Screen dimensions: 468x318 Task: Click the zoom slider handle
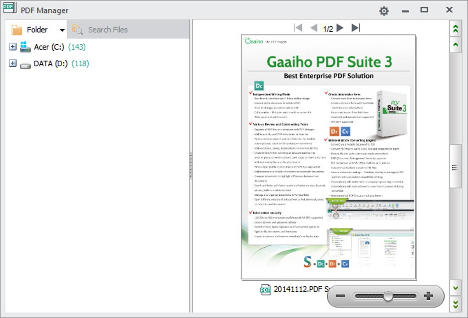[x=388, y=296]
